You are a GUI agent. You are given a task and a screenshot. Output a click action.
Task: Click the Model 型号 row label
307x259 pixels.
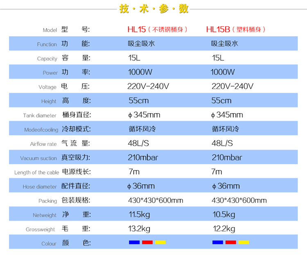pyautogui.click(x=66, y=30)
